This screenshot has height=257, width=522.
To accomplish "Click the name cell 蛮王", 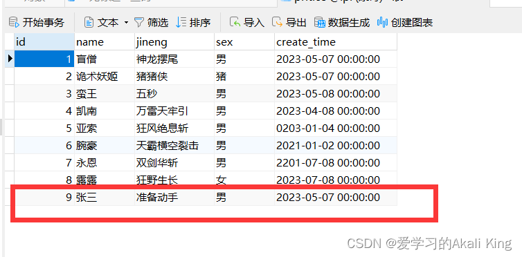I will (x=105, y=94).
